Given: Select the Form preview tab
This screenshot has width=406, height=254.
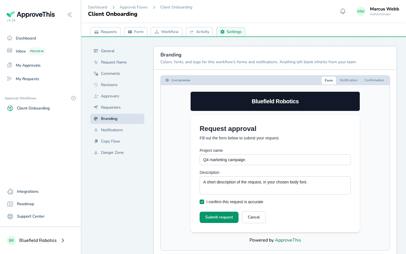Looking at the screenshot, I should (x=329, y=80).
